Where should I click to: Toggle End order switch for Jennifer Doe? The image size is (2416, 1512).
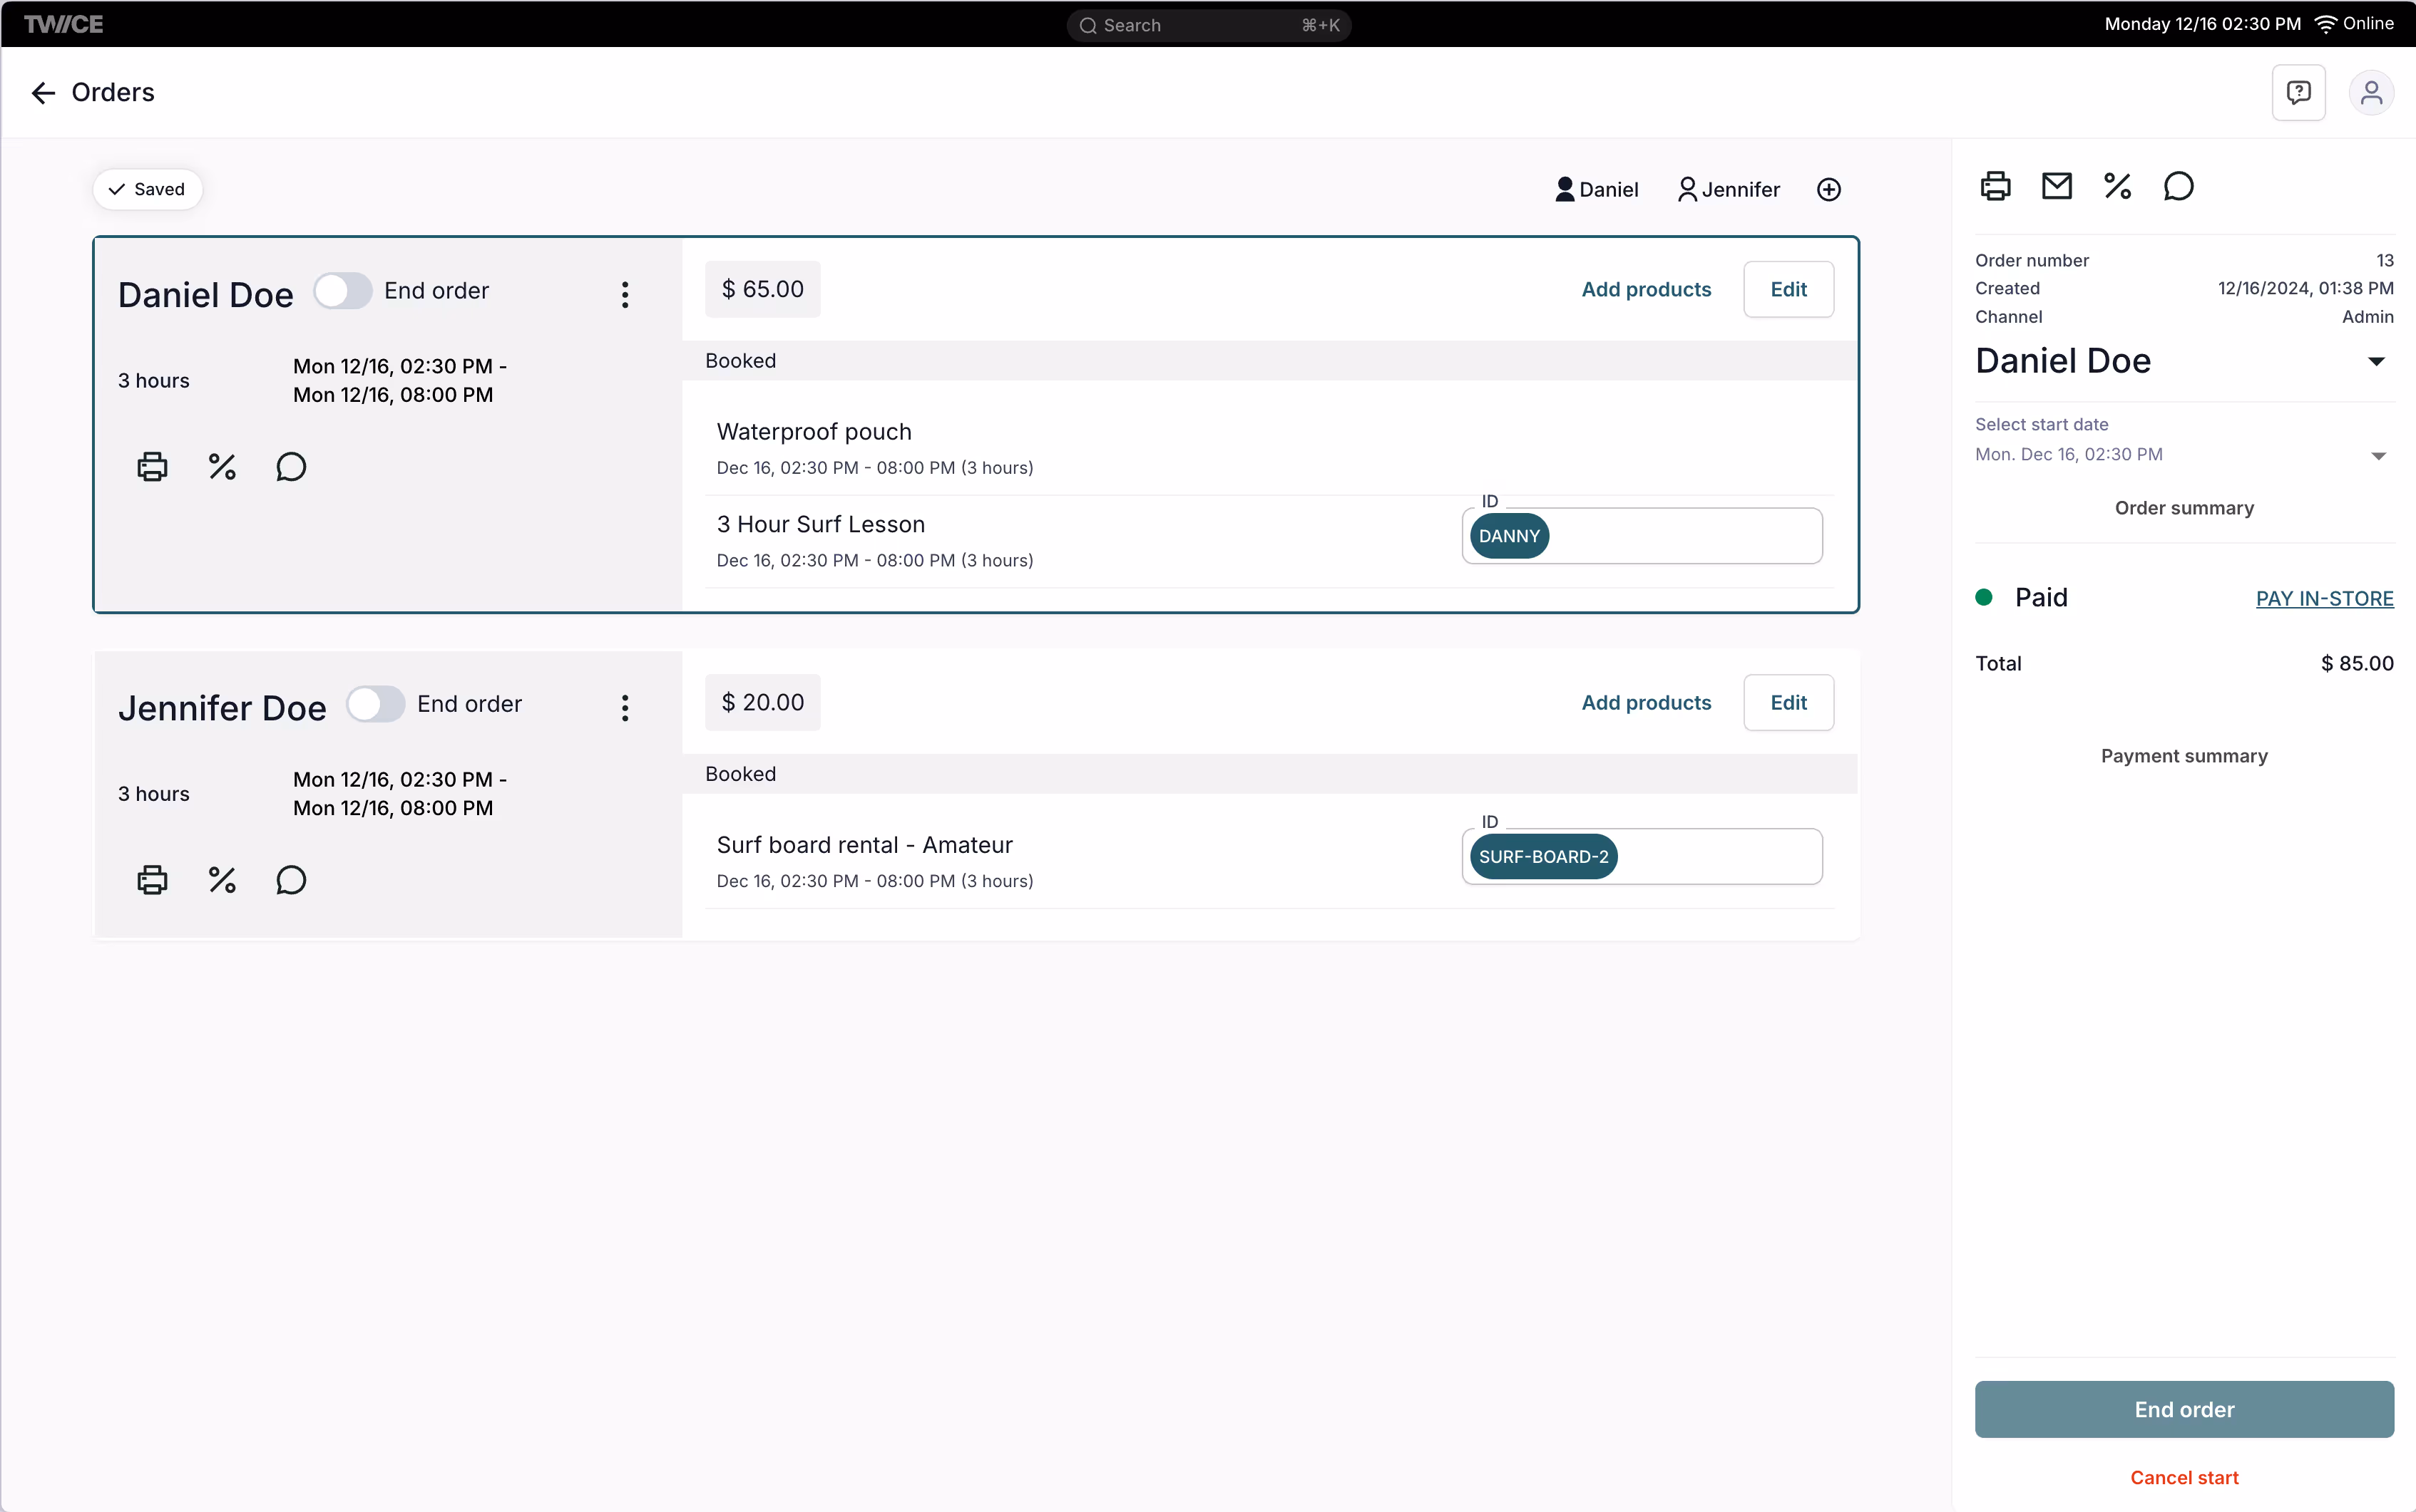[x=375, y=704]
